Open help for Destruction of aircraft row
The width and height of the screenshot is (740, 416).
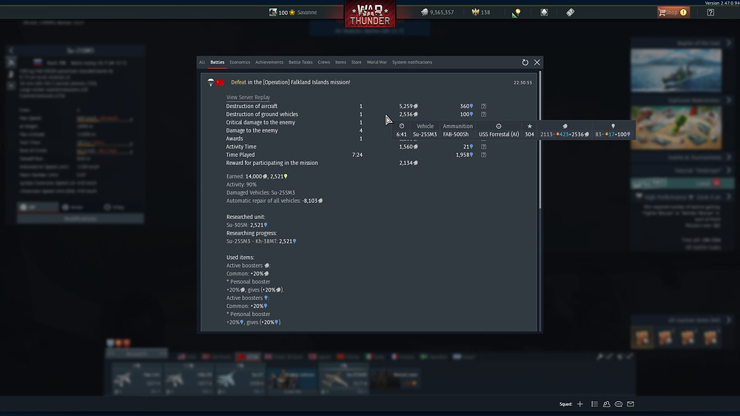484,107
